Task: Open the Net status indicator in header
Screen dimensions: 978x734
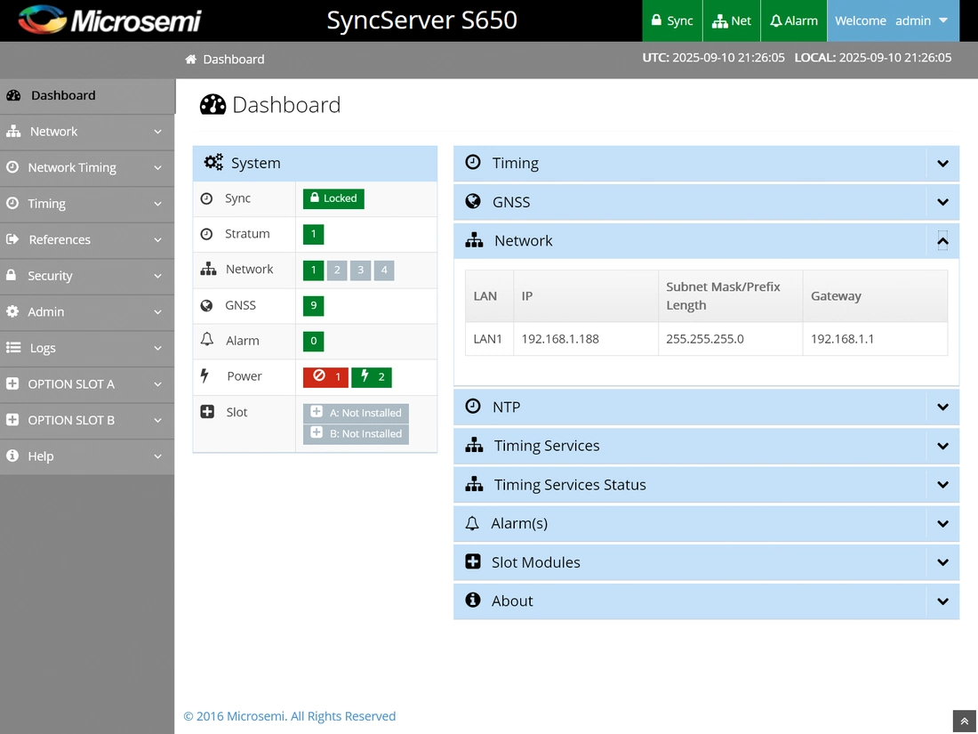Action: tap(732, 20)
